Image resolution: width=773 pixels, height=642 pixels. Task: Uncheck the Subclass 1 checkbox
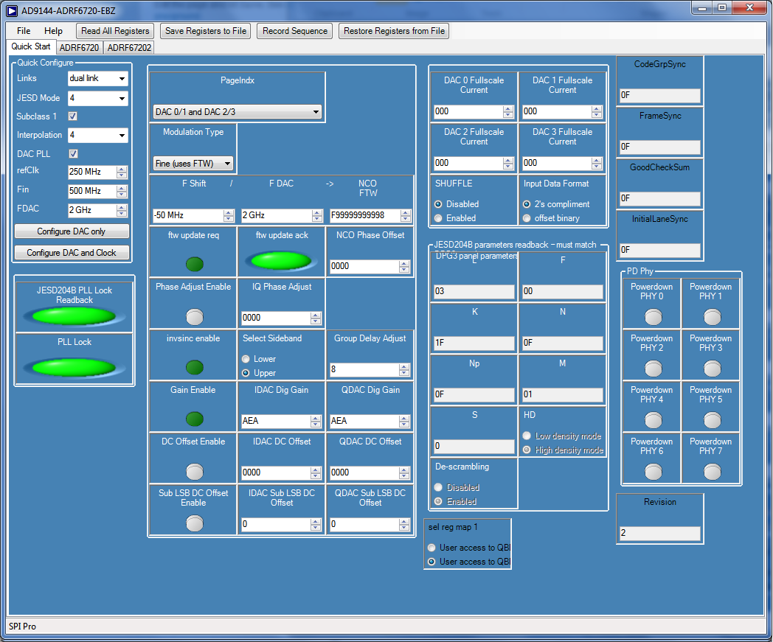click(73, 116)
